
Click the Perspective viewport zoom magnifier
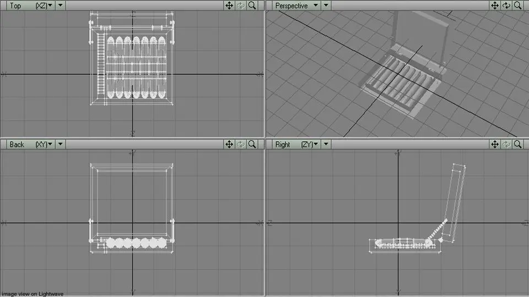(x=517, y=5)
